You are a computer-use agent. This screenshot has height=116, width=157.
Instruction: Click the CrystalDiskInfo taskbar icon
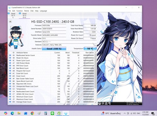tap(66, 113)
